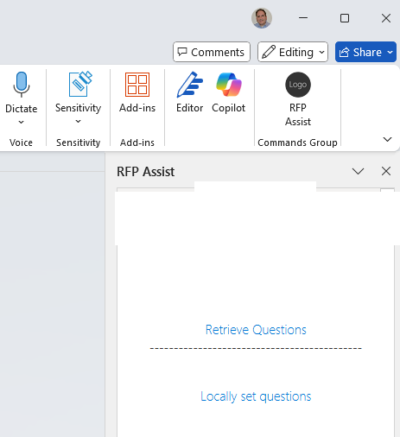This screenshot has height=437, width=400.
Task: Open the Add-ins grid icon
Action: pos(137,85)
